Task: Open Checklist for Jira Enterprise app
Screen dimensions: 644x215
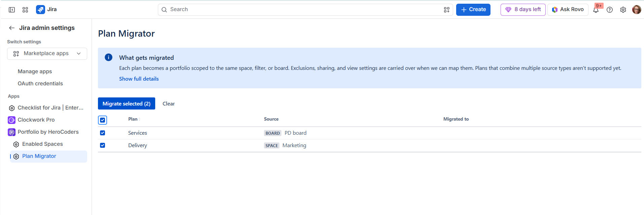Action: [x=50, y=108]
